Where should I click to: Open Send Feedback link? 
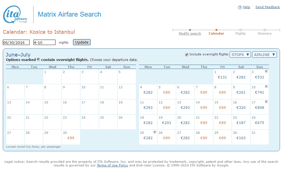tap(268, 7)
